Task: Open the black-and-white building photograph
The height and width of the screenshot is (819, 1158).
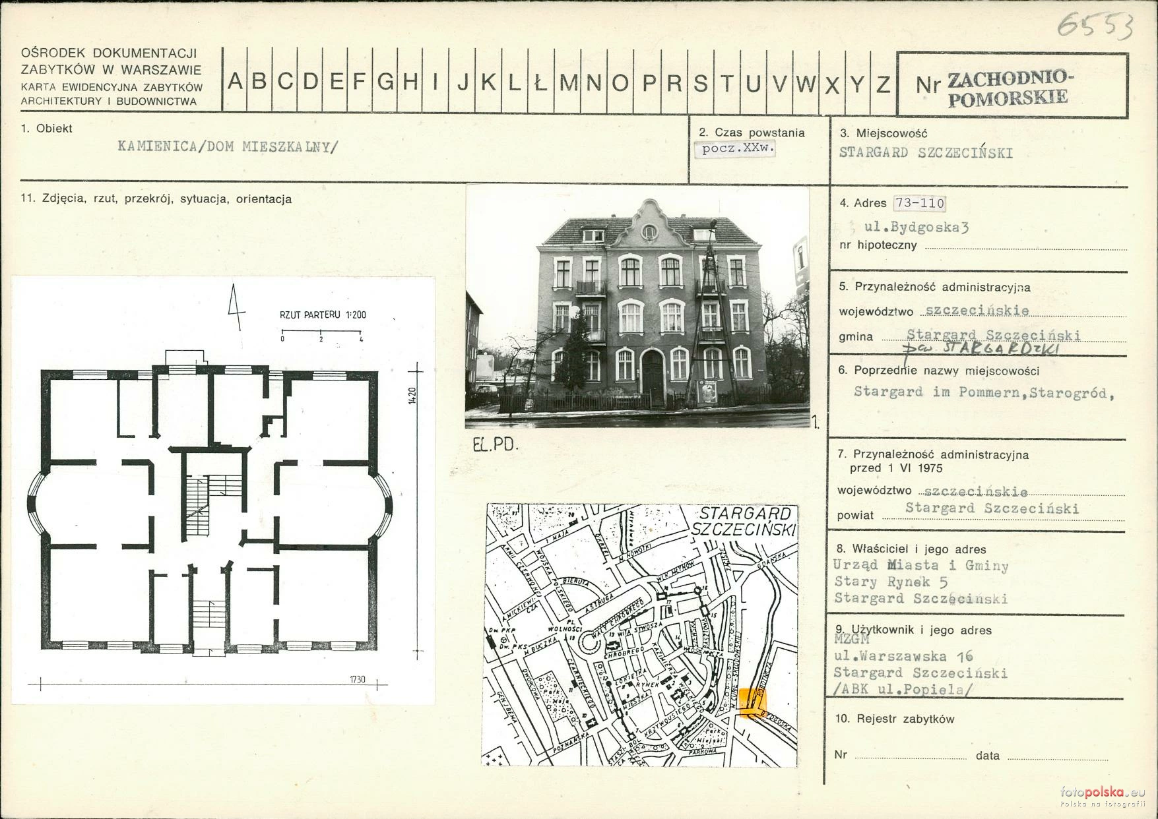Action: [x=637, y=307]
